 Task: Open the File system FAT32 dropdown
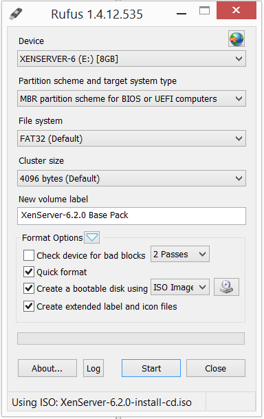coord(131,138)
